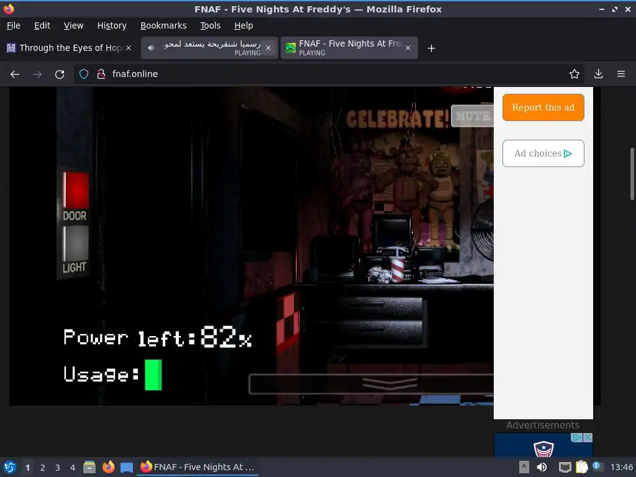Image resolution: width=636 pixels, height=477 pixels.
Task: Open camera monitor with chevron bar
Action: click(371, 384)
